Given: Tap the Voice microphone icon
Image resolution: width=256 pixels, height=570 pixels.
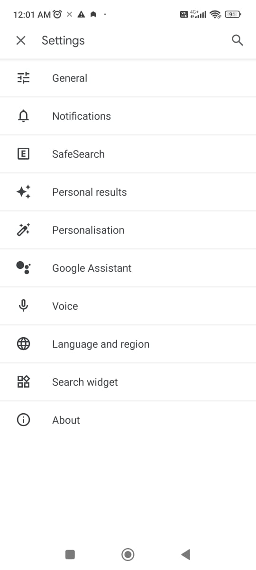Looking at the screenshot, I should coord(23,306).
